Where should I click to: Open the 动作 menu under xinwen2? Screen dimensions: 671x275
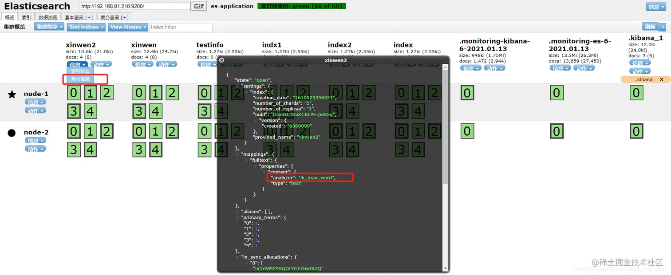(101, 64)
